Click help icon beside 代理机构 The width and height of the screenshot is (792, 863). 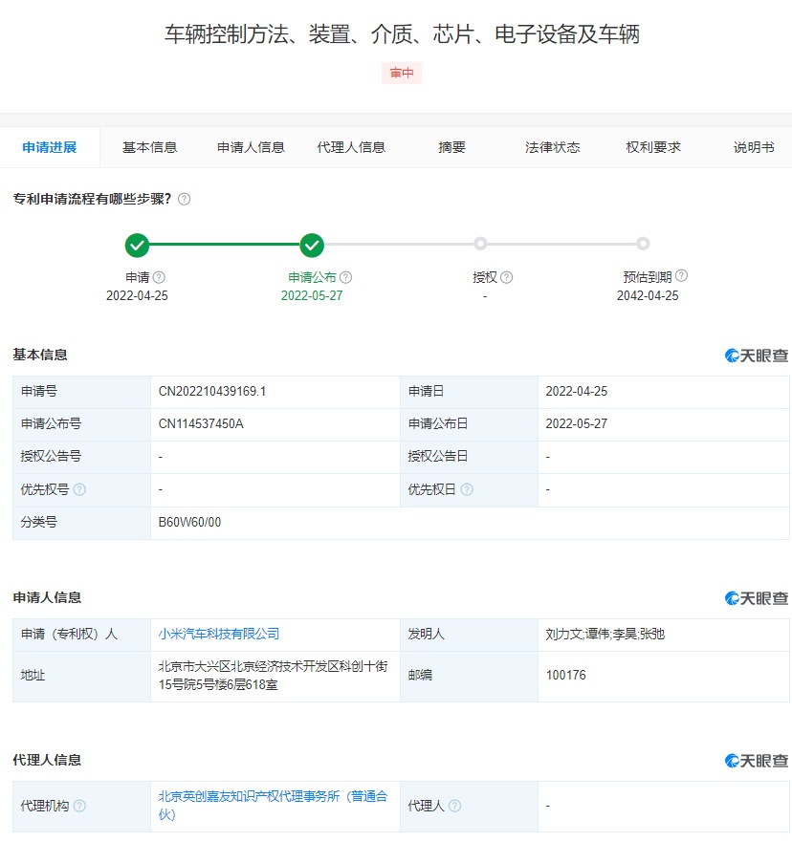[79, 806]
